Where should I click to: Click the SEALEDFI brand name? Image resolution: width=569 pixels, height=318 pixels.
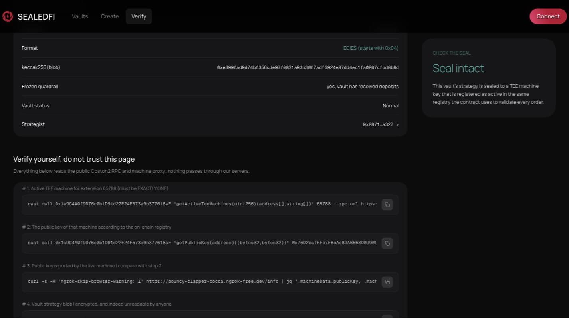36,17
